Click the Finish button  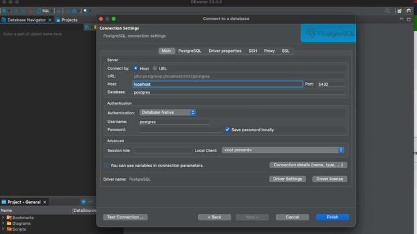point(332,217)
